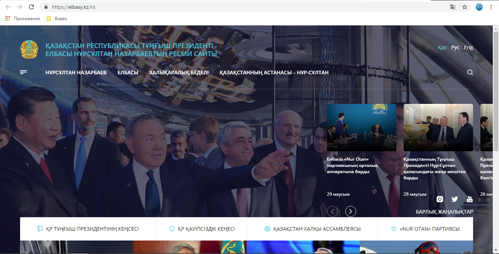
Task: Open the Приложения apps shortcut
Action: coord(23,19)
